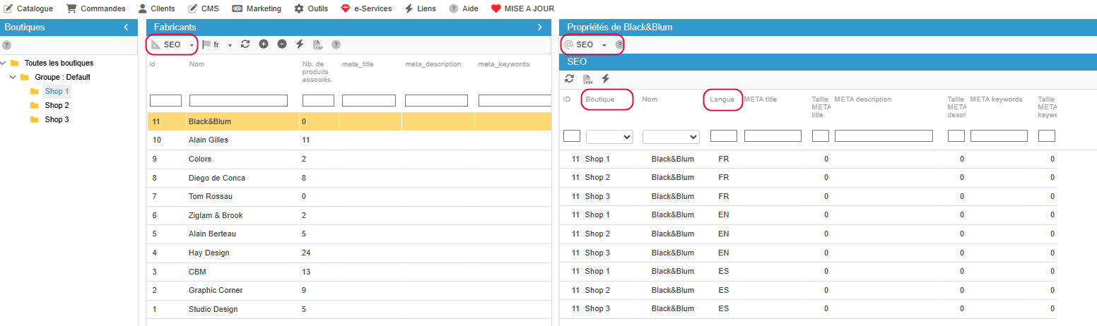This screenshot has width=1097, height=326.
Task: Select the Tom Rossau row
Action: [349, 196]
